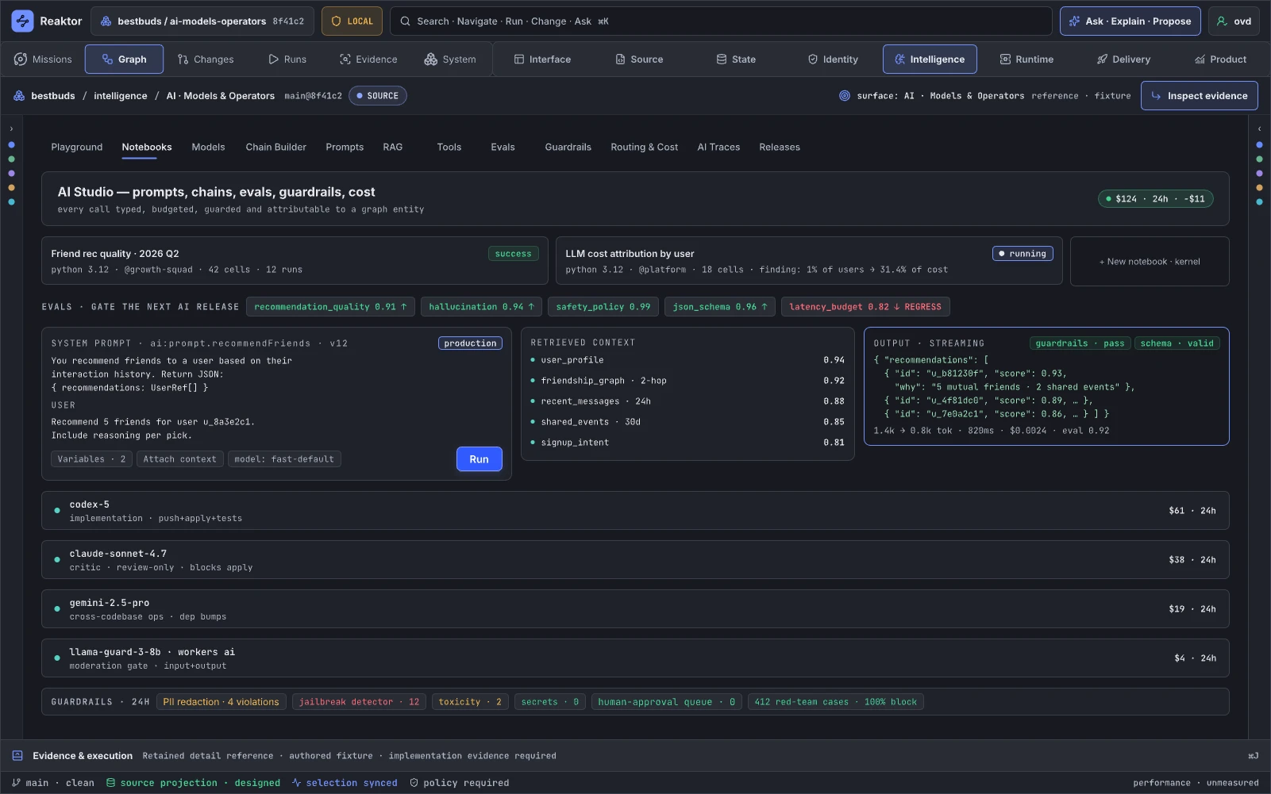Click the PII redaction · 4 violations chip
1271x794 pixels.
tap(221, 702)
